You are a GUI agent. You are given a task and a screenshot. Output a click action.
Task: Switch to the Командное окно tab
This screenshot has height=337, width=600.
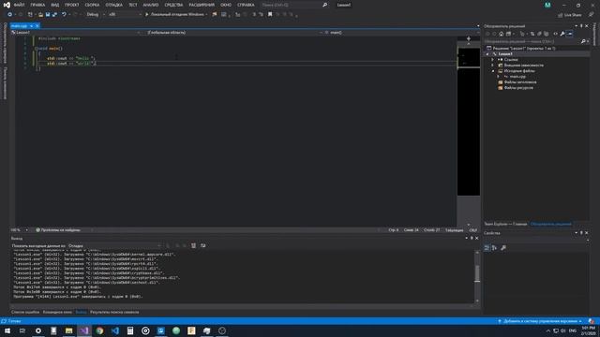(x=57, y=312)
